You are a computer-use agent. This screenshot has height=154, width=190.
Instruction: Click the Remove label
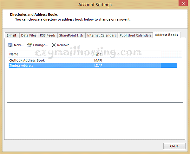pos(63,45)
